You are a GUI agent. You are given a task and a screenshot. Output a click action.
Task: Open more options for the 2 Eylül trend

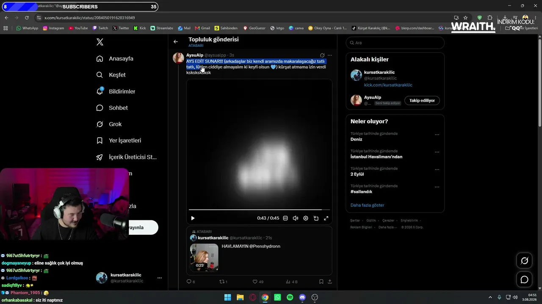437,170
